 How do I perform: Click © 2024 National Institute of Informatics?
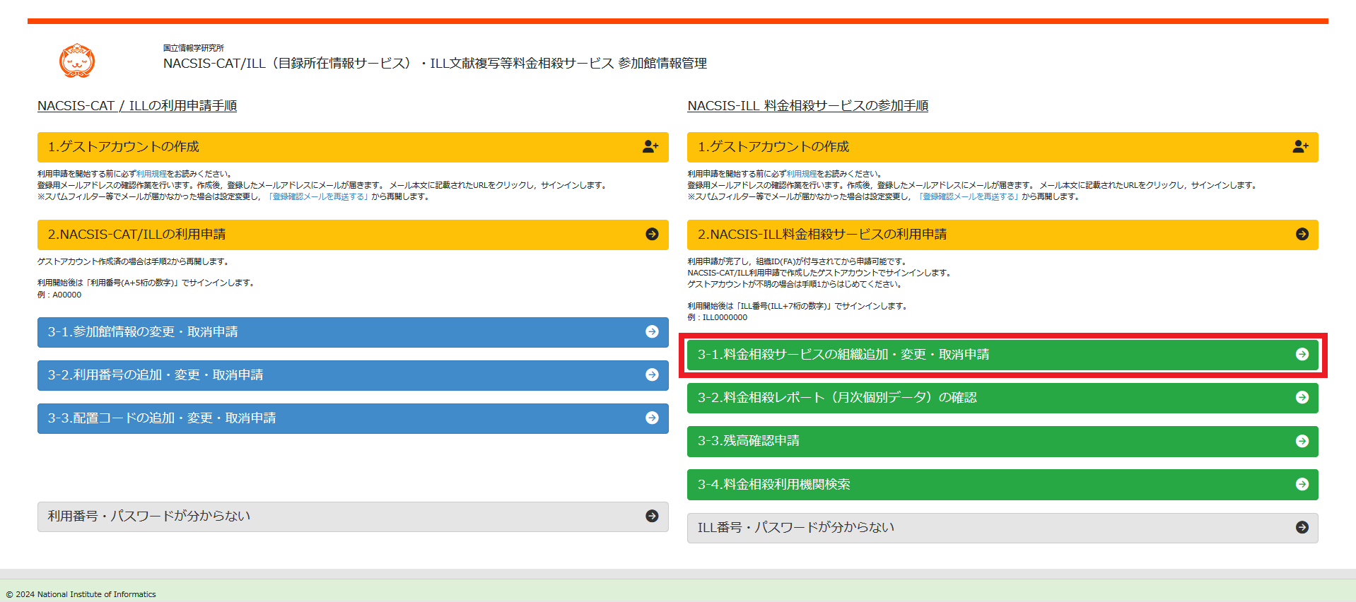tap(81, 594)
